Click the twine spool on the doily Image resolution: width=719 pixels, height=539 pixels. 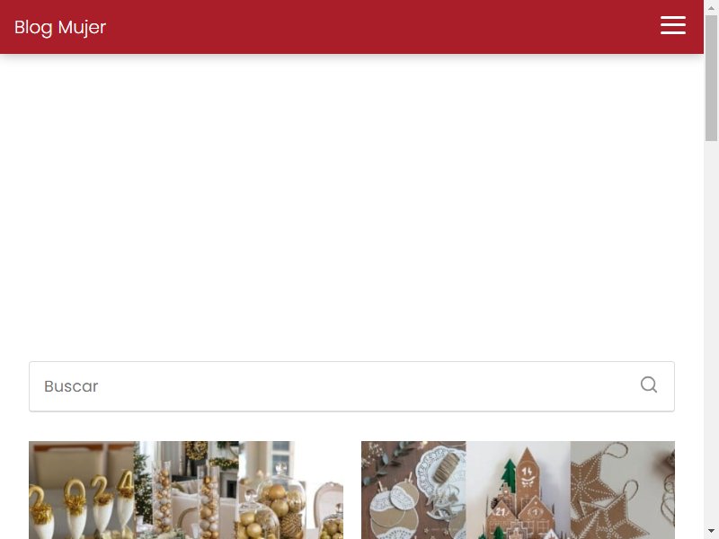pos(446,466)
